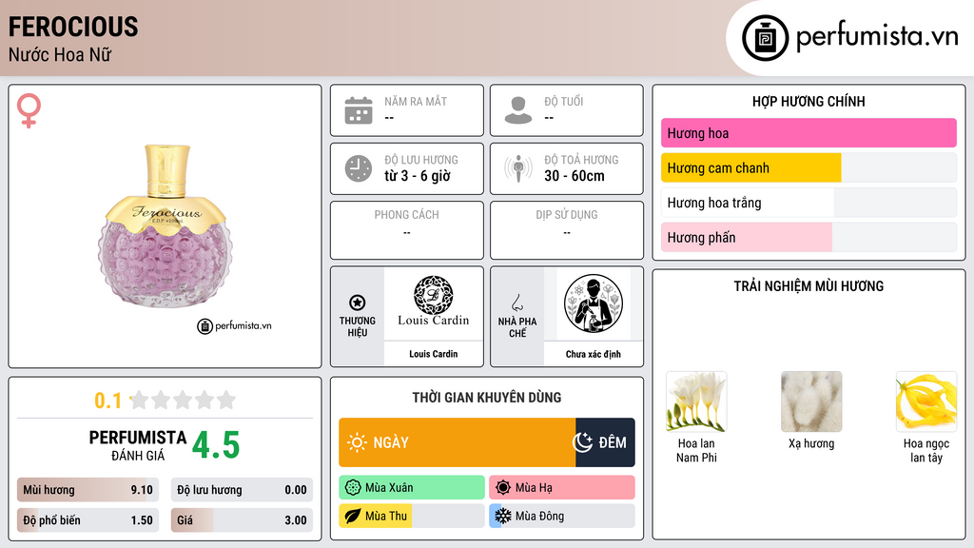Click the pink female gender symbol
This screenshot has height=548, width=974.
[x=29, y=110]
